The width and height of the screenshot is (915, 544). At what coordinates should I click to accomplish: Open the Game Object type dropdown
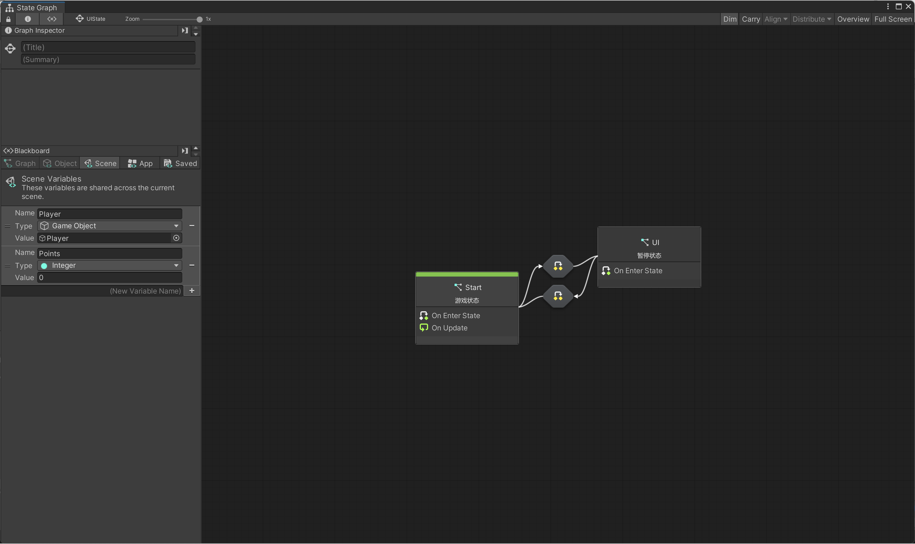[110, 226]
